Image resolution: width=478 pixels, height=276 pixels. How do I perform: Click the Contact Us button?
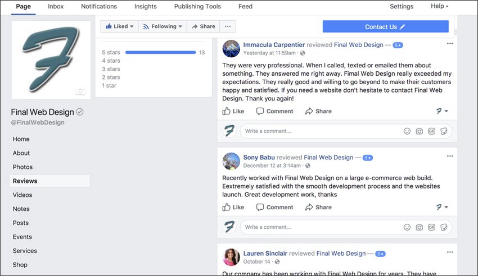[x=385, y=27]
